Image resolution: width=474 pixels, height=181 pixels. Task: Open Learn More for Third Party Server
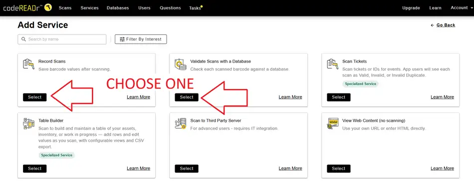point(290,169)
